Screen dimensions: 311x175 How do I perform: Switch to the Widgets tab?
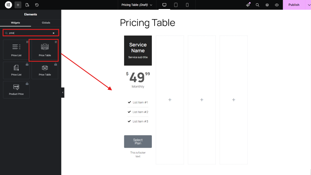point(15,23)
